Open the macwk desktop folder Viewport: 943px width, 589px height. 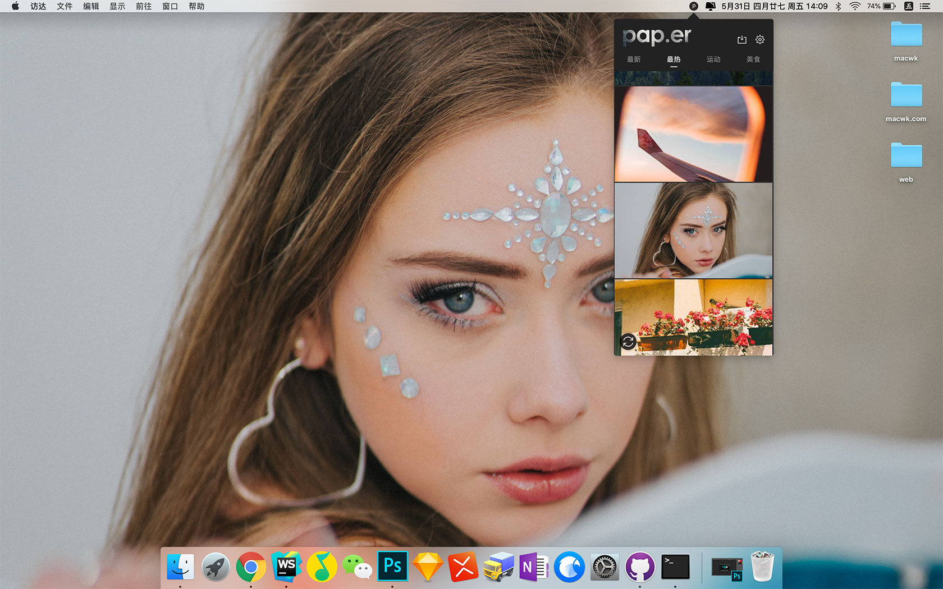pyautogui.click(x=906, y=42)
